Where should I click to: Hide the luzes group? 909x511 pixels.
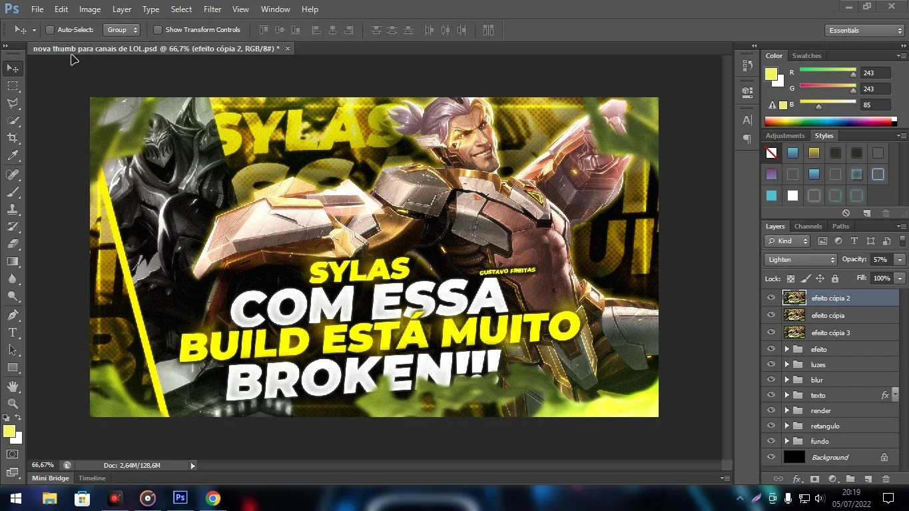point(771,364)
